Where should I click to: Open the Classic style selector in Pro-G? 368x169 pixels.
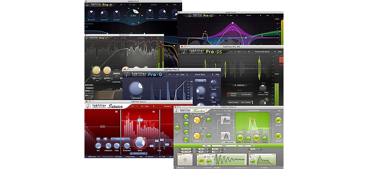201,81
